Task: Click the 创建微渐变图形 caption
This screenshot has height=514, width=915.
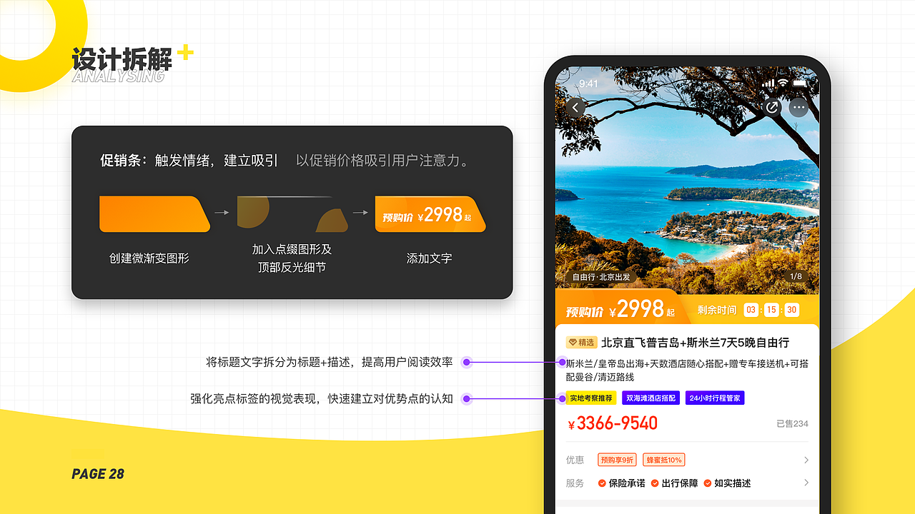Action: (149, 258)
